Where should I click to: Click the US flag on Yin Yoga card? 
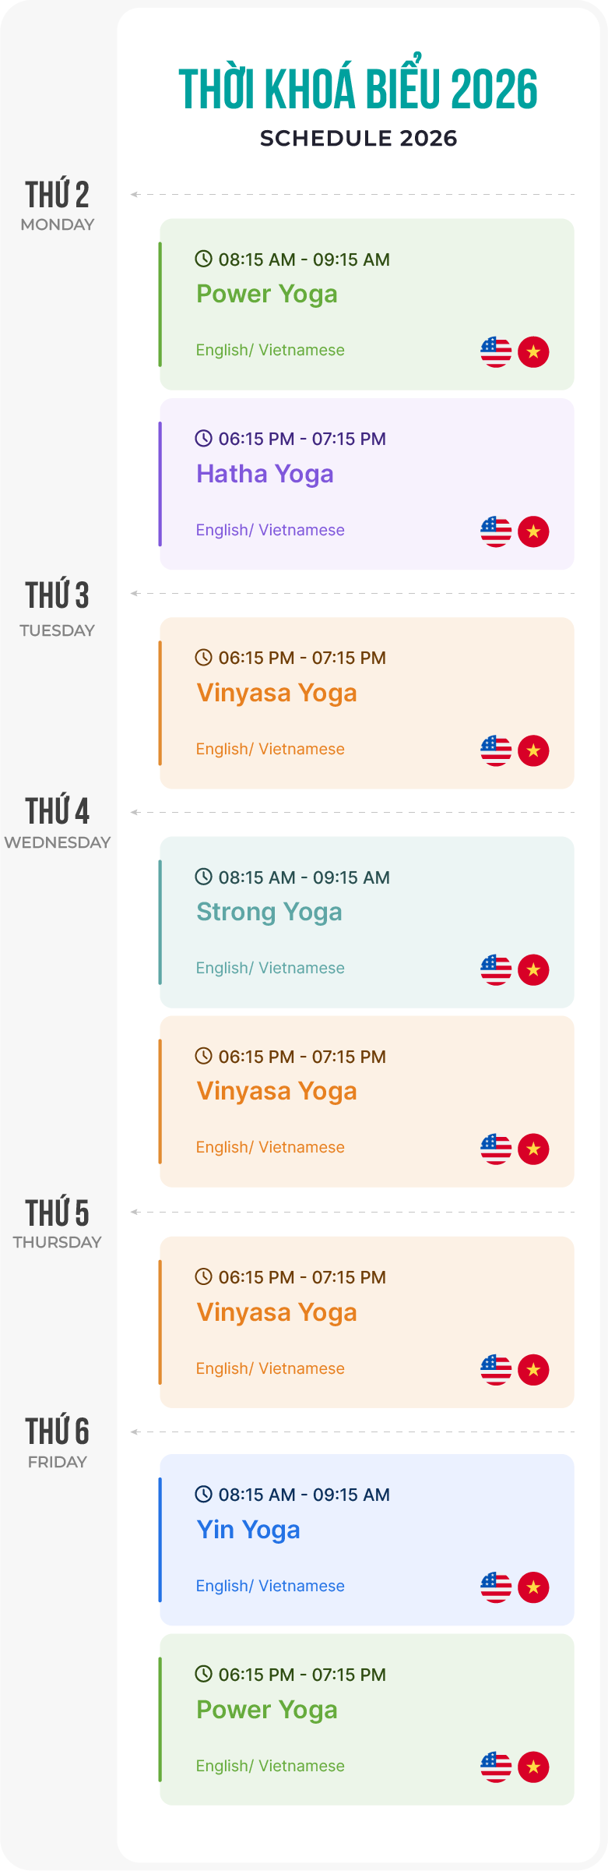click(496, 1588)
